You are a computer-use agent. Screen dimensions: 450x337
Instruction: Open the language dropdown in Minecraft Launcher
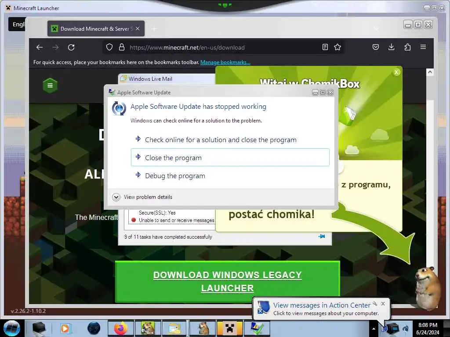tap(17, 25)
